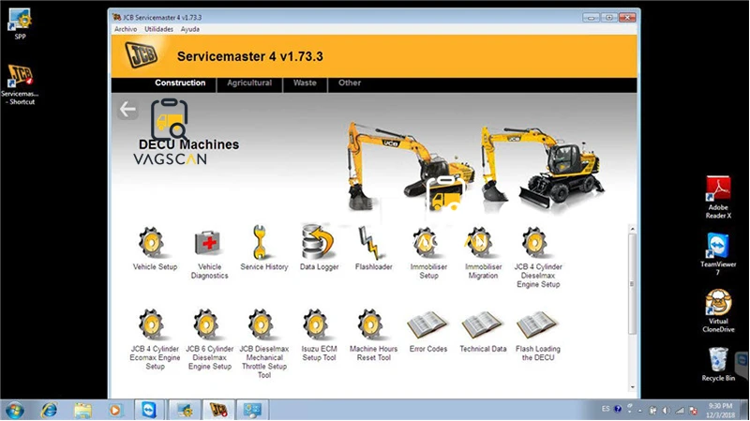The image size is (750, 421).
Task: Go back with the arrow button
Action: [x=127, y=110]
